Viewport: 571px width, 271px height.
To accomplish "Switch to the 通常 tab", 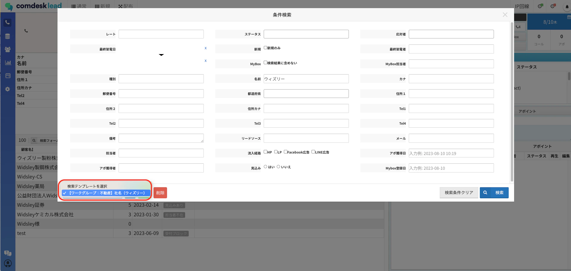I will 79,6.
